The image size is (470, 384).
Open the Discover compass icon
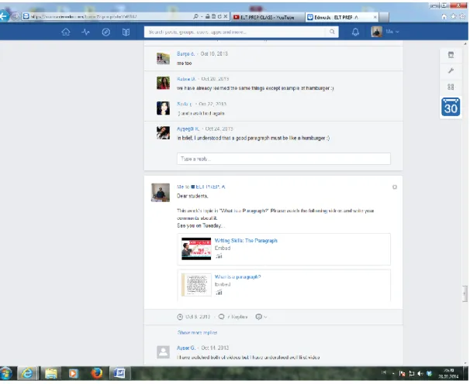[105, 32]
